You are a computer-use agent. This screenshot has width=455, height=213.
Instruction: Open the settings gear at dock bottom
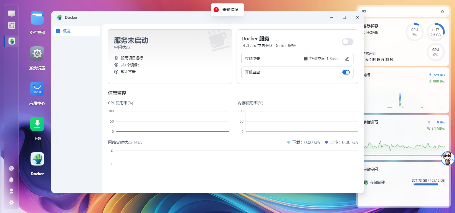11,202
